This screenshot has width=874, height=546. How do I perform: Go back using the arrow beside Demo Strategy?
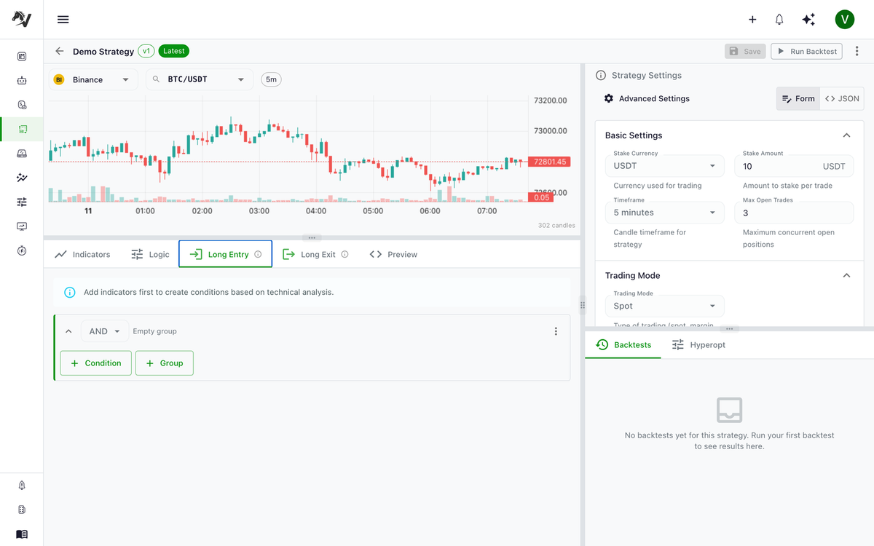[60, 51]
